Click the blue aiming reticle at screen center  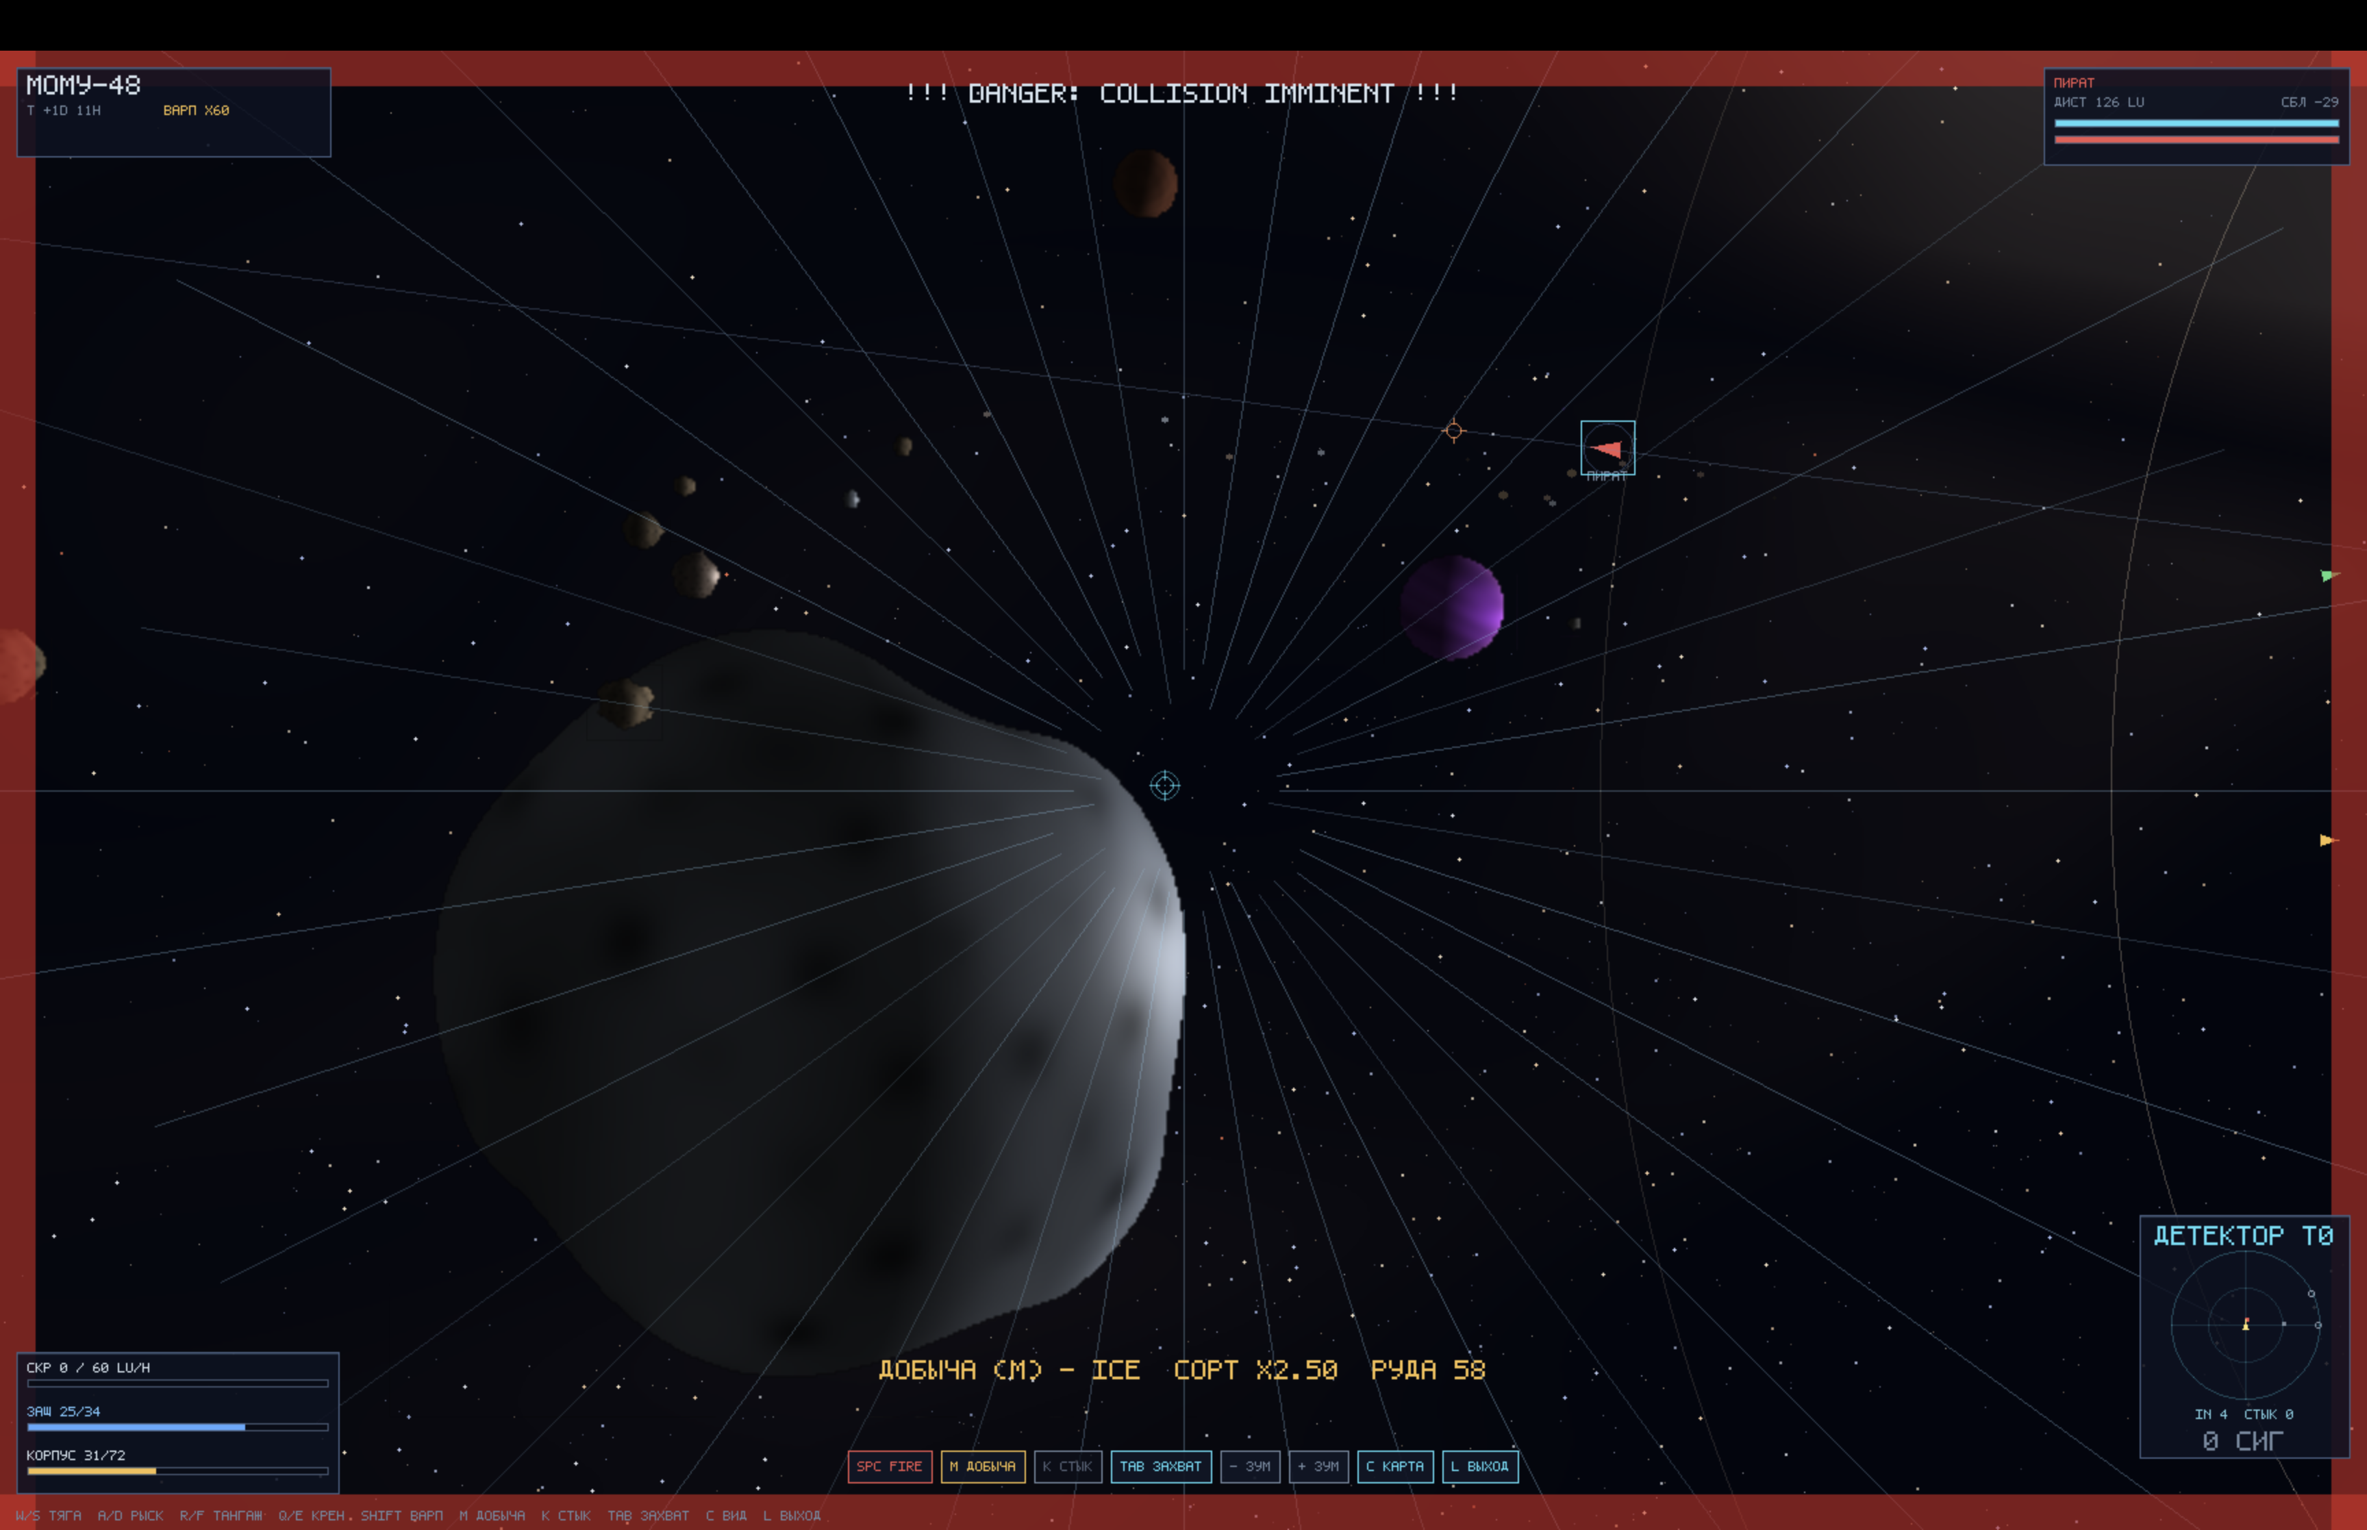click(1165, 786)
